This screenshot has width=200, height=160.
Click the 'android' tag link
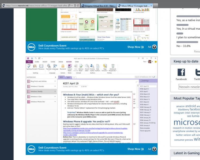coord(190,106)
